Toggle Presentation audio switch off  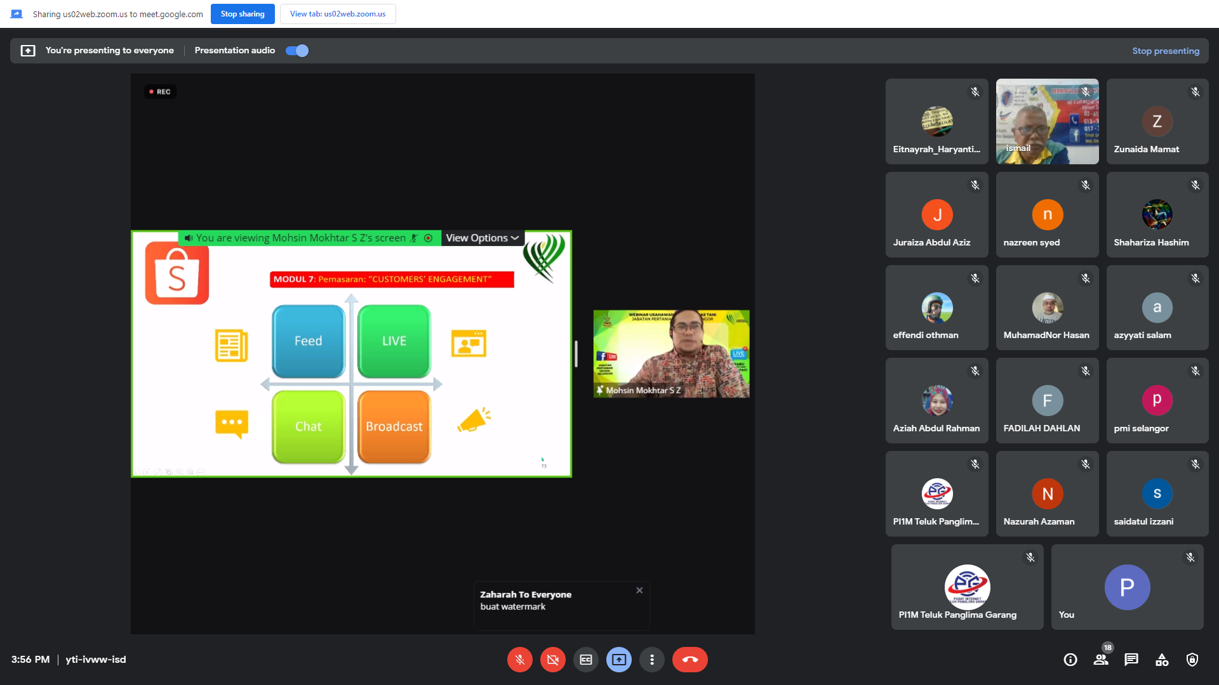297,51
